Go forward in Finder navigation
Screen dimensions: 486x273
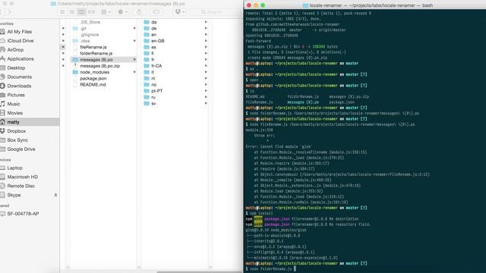(10, 12)
